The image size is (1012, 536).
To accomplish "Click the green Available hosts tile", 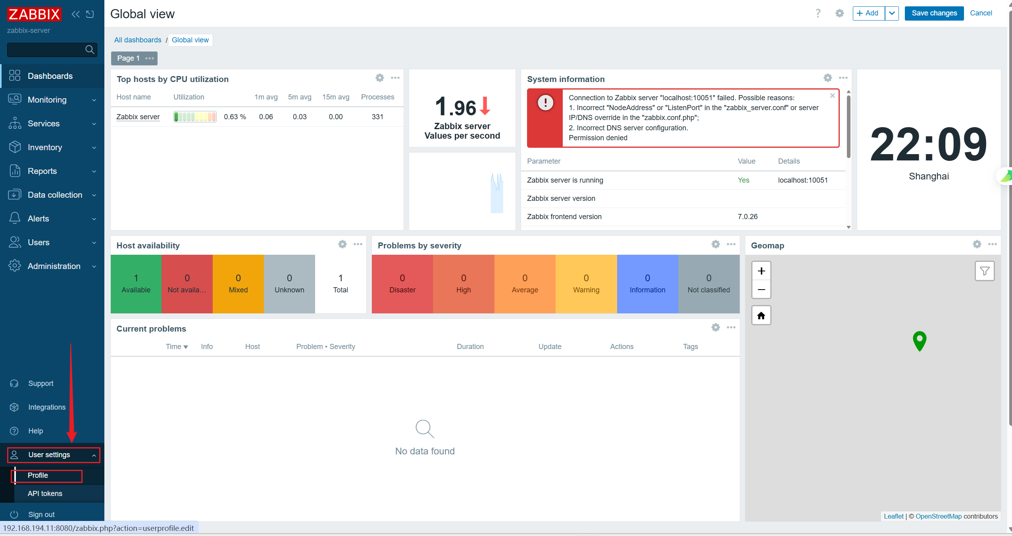I will click(136, 284).
